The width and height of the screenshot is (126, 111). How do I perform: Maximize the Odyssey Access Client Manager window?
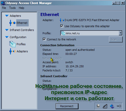118,3
